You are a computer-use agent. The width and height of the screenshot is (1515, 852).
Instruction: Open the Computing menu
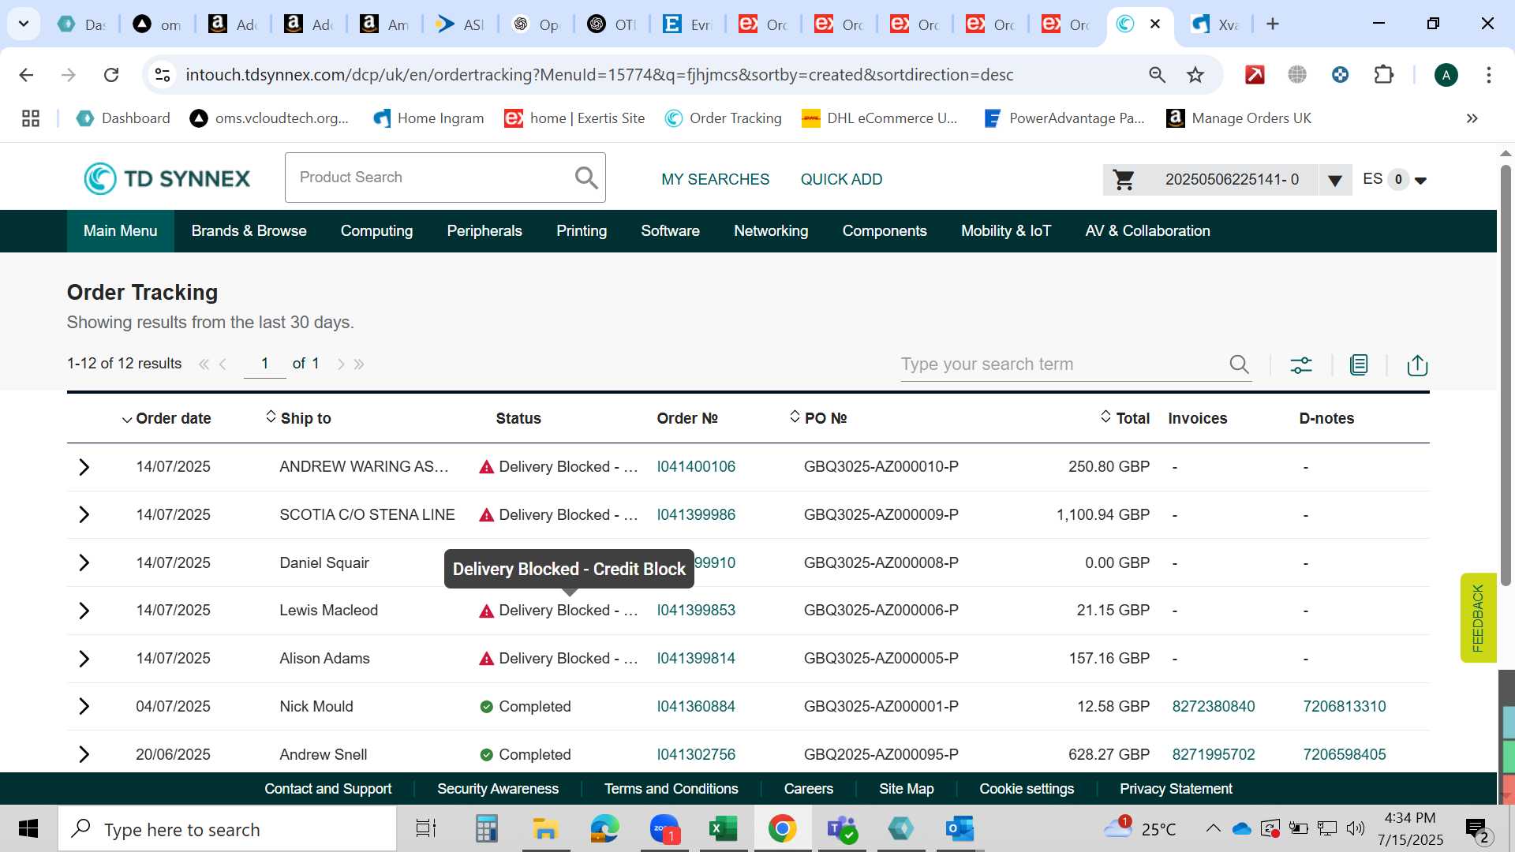pyautogui.click(x=376, y=231)
